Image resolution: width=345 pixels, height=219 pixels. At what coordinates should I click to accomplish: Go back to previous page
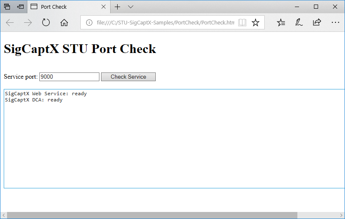click(10, 22)
